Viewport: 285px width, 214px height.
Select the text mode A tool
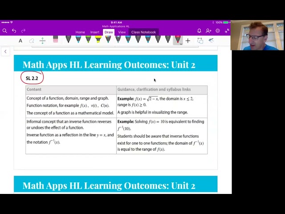pos(20,41)
